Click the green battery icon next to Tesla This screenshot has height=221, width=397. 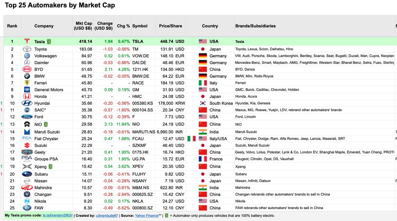49,41
